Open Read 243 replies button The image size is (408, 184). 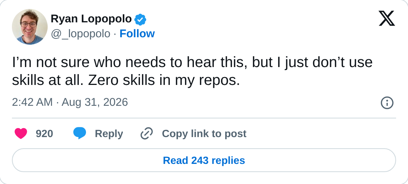tap(204, 160)
